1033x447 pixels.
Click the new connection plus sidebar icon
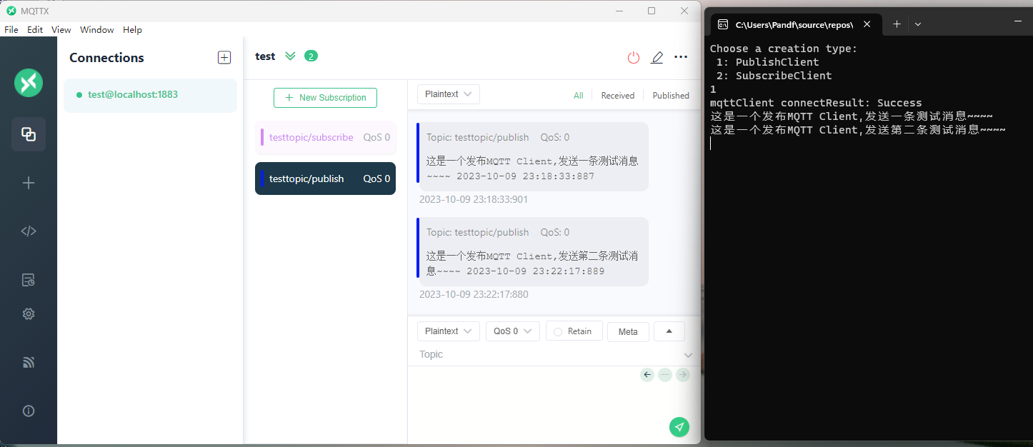tap(29, 183)
